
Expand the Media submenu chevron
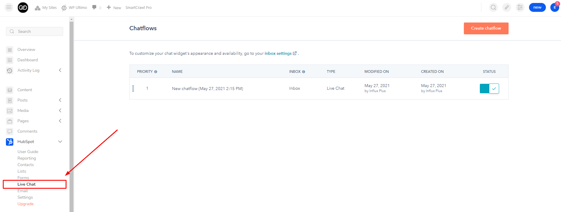[x=60, y=110]
